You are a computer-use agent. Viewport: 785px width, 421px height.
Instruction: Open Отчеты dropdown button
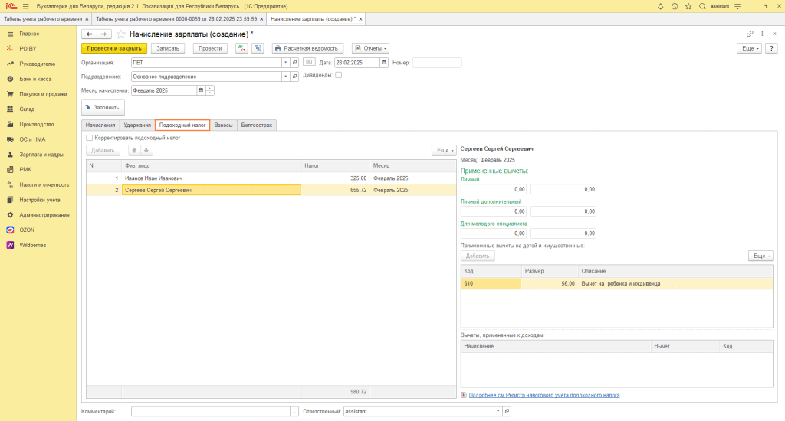click(370, 48)
